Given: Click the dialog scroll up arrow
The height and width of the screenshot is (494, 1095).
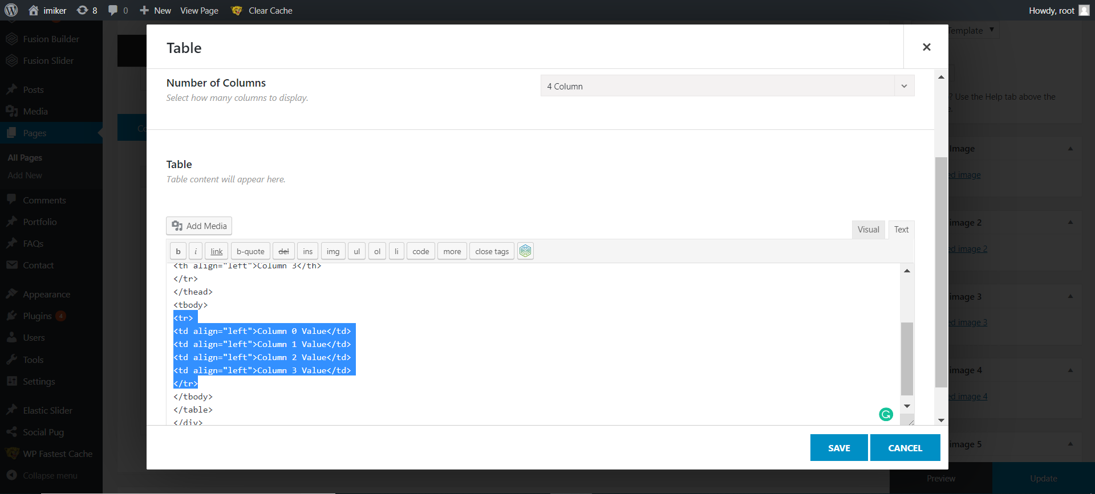Looking at the screenshot, I should point(941,77).
